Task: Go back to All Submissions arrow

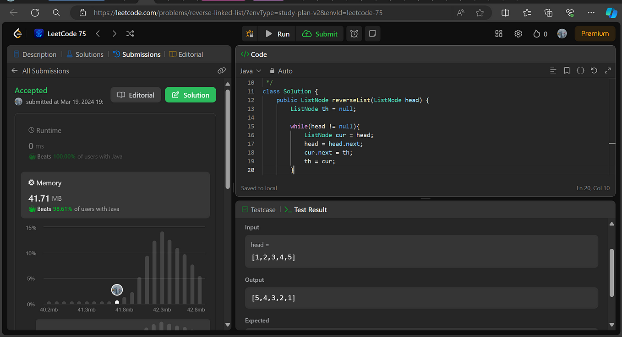Action: pyautogui.click(x=15, y=71)
